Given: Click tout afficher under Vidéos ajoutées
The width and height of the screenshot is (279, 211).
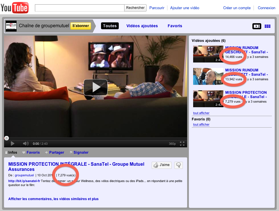Looking at the screenshot, I should coord(201,113).
